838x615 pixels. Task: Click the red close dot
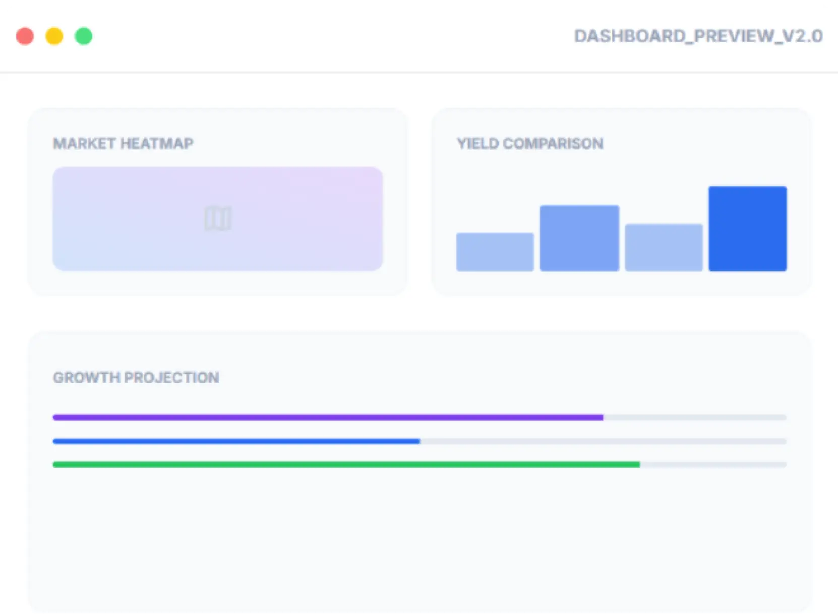tap(25, 36)
